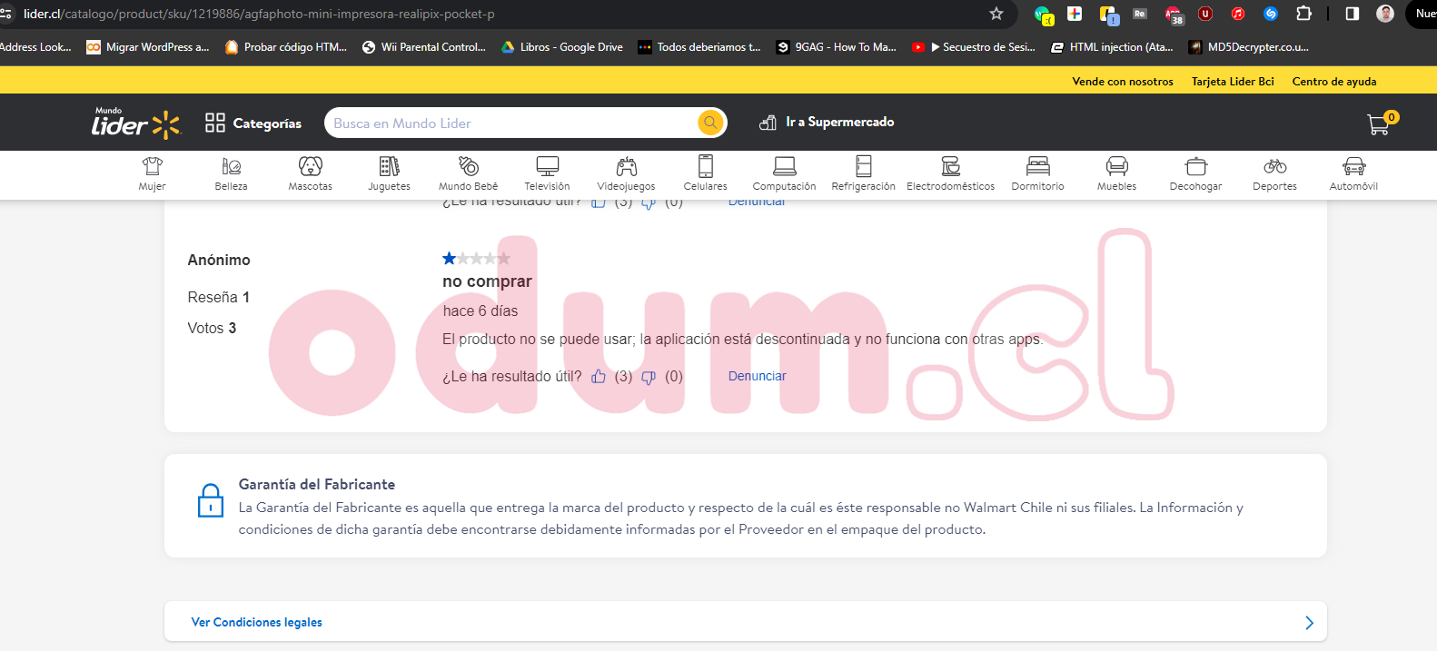Go to Ir a Supermercado
The image size is (1437, 651).
tap(827, 123)
